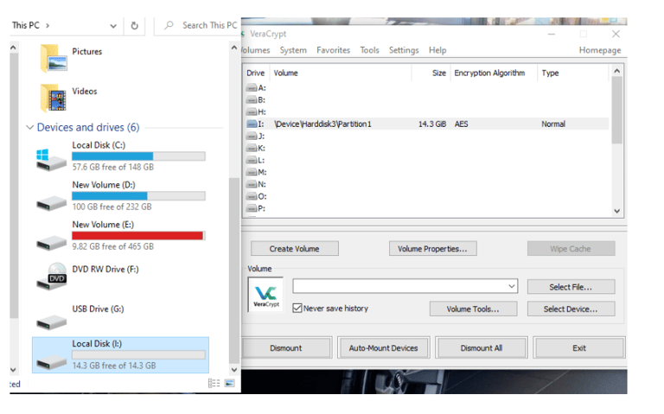This screenshot has width=664, height=414.
Task: Click Explorer content scroll down arrow
Action: 233,369
